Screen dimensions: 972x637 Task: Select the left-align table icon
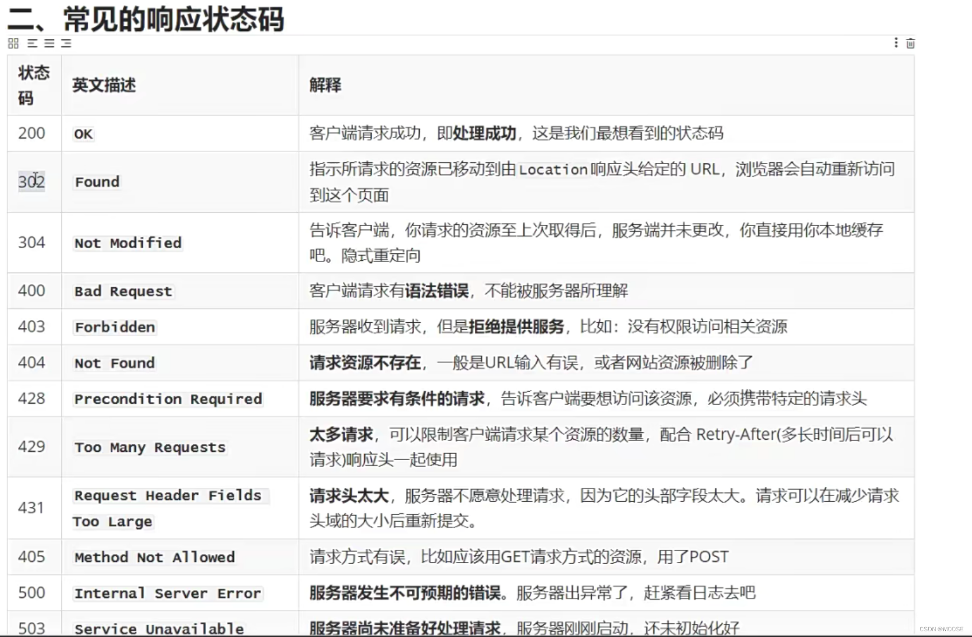click(33, 43)
